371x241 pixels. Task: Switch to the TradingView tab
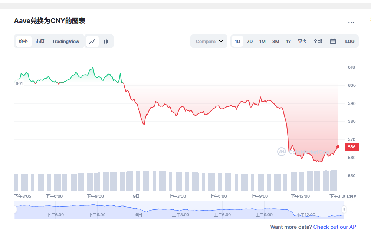(x=66, y=42)
